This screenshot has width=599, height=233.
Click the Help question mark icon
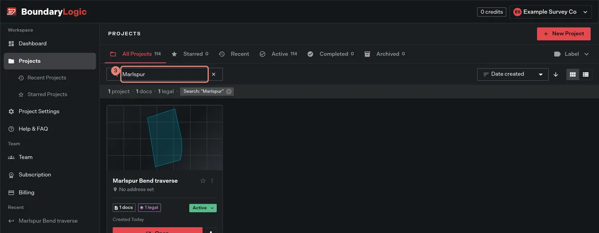(12, 129)
